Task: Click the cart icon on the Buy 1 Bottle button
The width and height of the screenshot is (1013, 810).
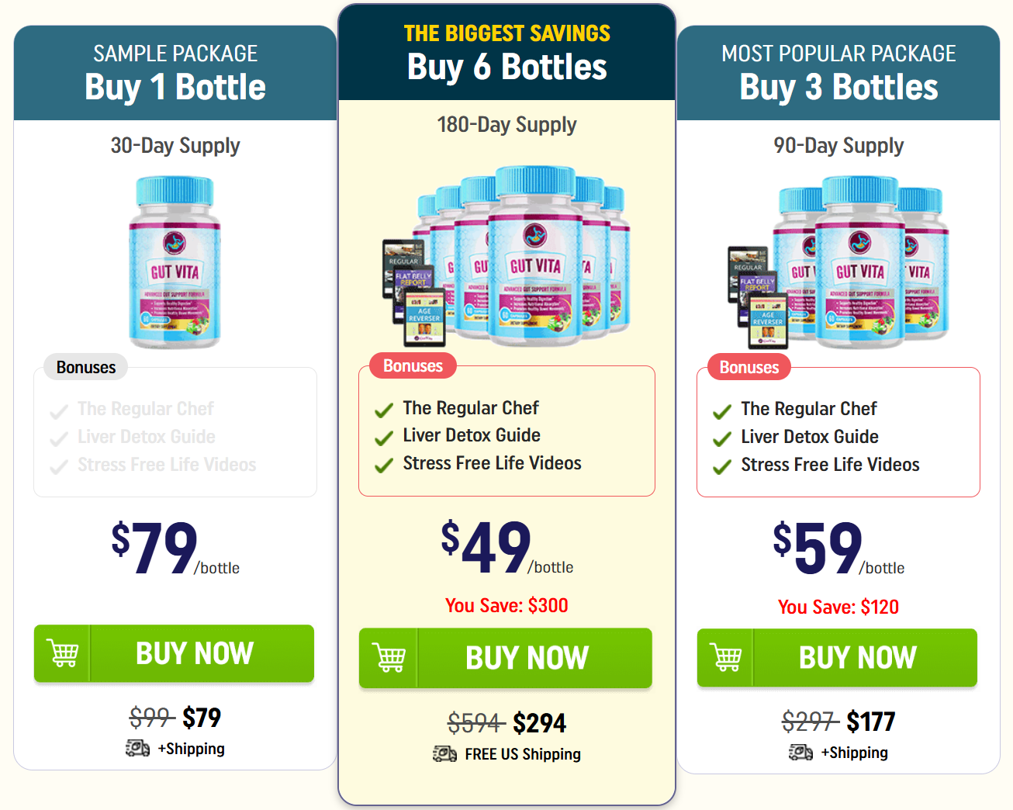Action: 62,653
